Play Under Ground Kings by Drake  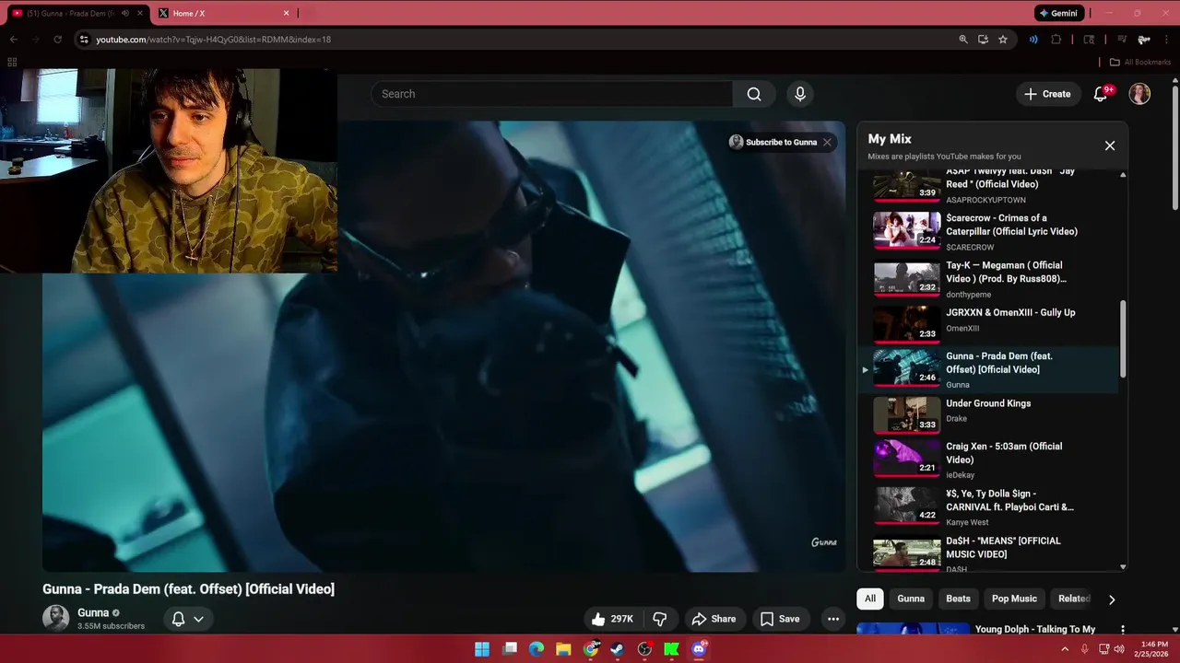pyautogui.click(x=987, y=414)
